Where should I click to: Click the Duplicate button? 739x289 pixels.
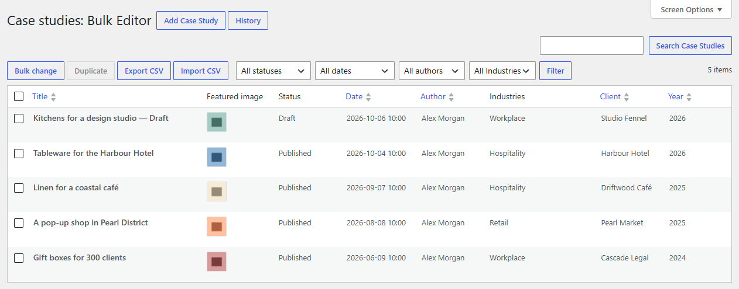pyautogui.click(x=91, y=71)
